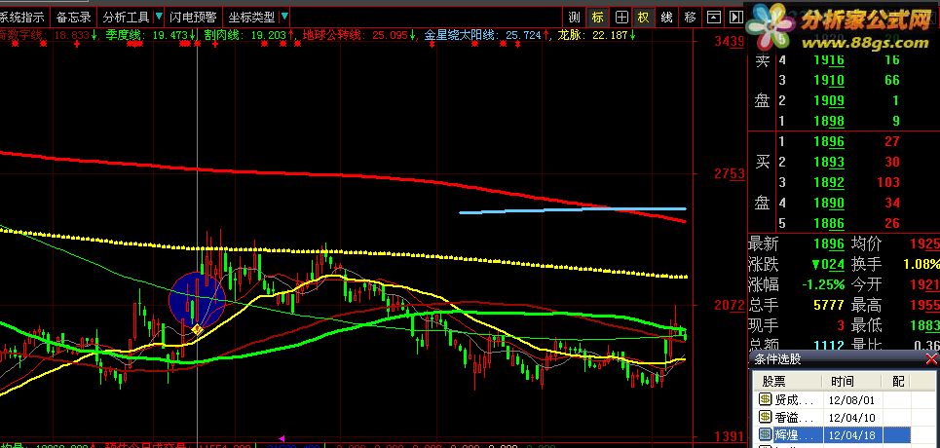Click buy level 1 price 1896

click(x=829, y=141)
